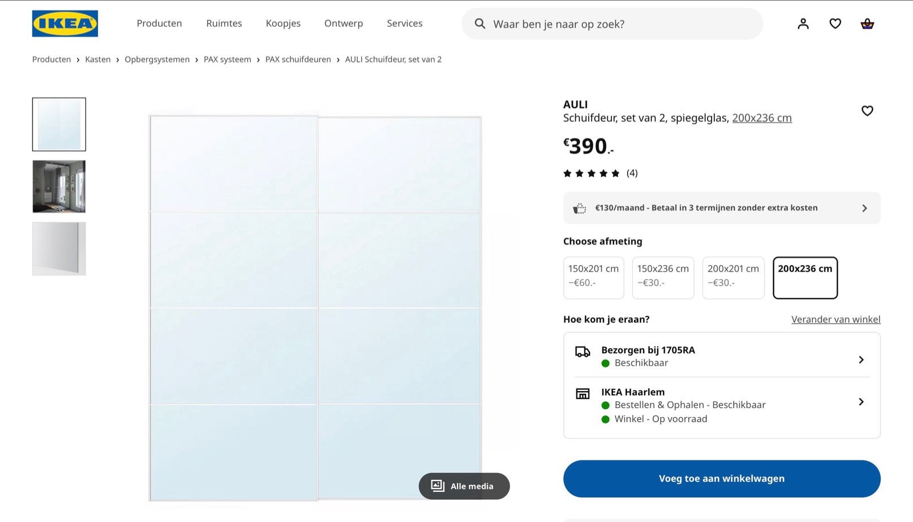
Task: Go to PAX systeem breadcrumb
Action: (227, 59)
